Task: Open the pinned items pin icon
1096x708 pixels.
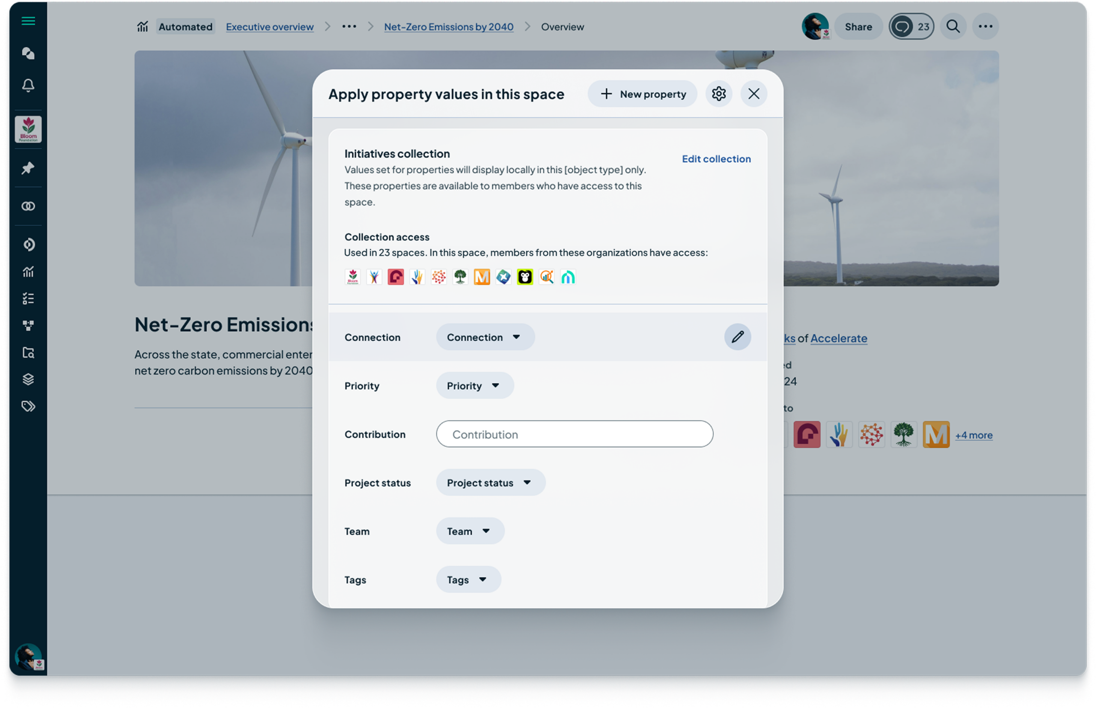Action: 28,168
